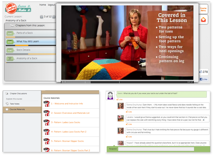Viewport: 213px width, 155px height.
Task: Select the Anatomy of a Sock chapter
Action: point(31,58)
